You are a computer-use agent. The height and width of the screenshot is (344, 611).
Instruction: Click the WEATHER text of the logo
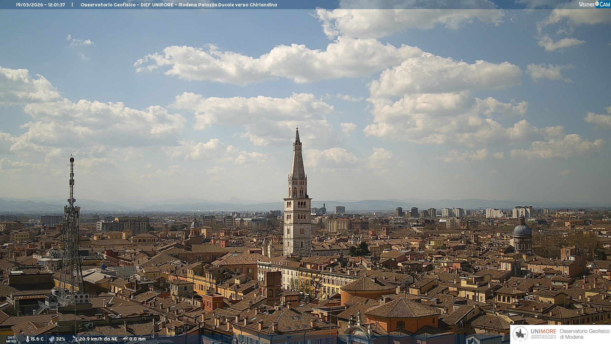[586, 4]
